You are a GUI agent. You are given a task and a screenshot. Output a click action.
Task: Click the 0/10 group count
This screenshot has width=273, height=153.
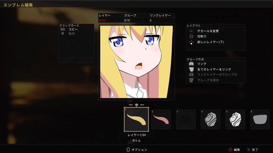click(127, 20)
